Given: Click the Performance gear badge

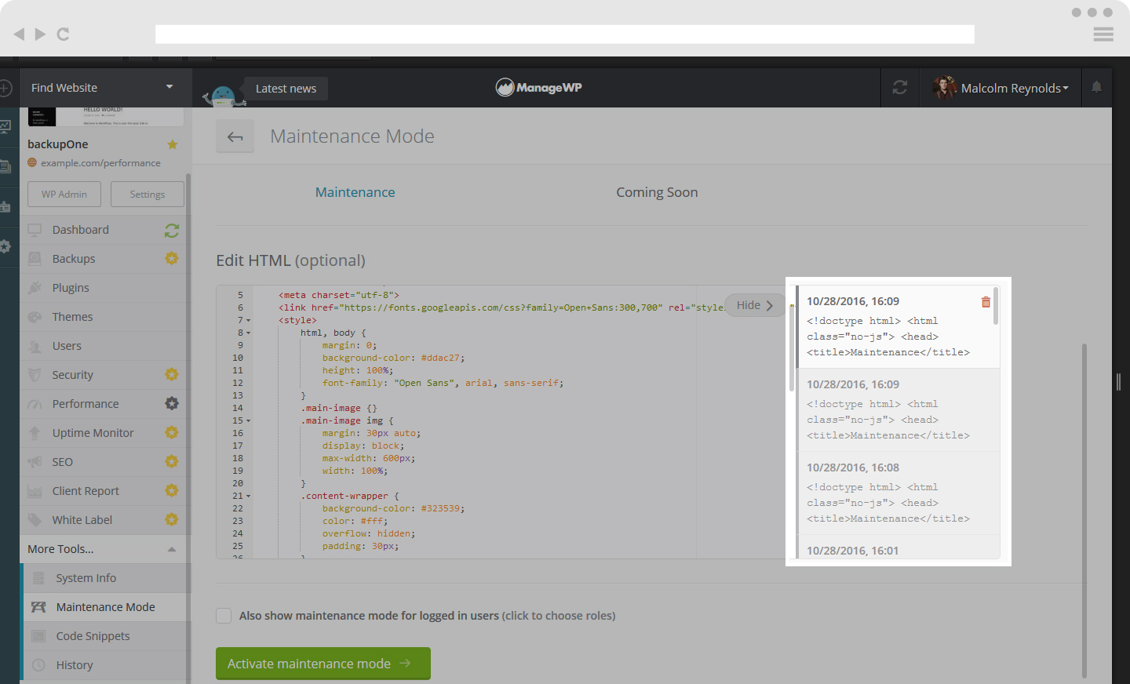Looking at the screenshot, I should coord(171,403).
